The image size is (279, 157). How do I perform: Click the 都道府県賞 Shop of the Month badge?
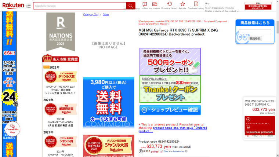[61, 109]
